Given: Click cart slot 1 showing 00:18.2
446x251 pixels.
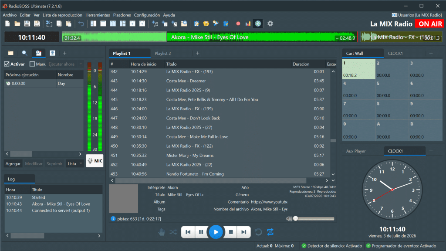Looking at the screenshot, I should (x=358, y=69).
